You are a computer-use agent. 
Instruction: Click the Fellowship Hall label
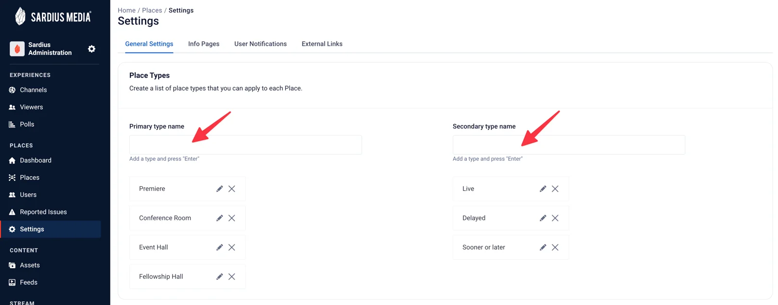(x=161, y=276)
